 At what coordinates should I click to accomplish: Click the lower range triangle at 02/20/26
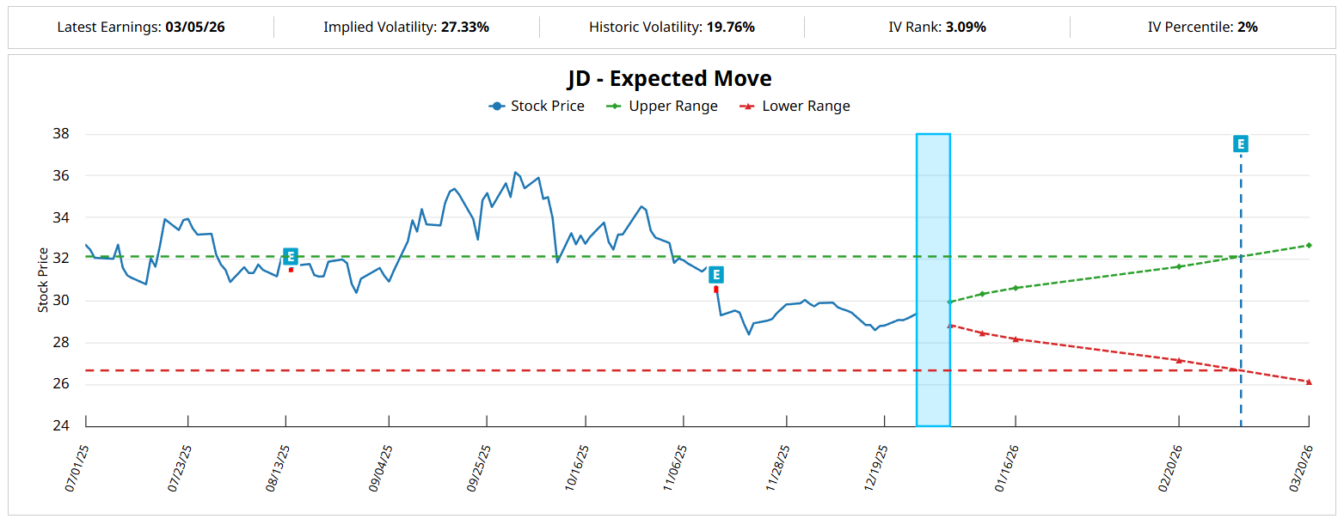(x=1179, y=360)
